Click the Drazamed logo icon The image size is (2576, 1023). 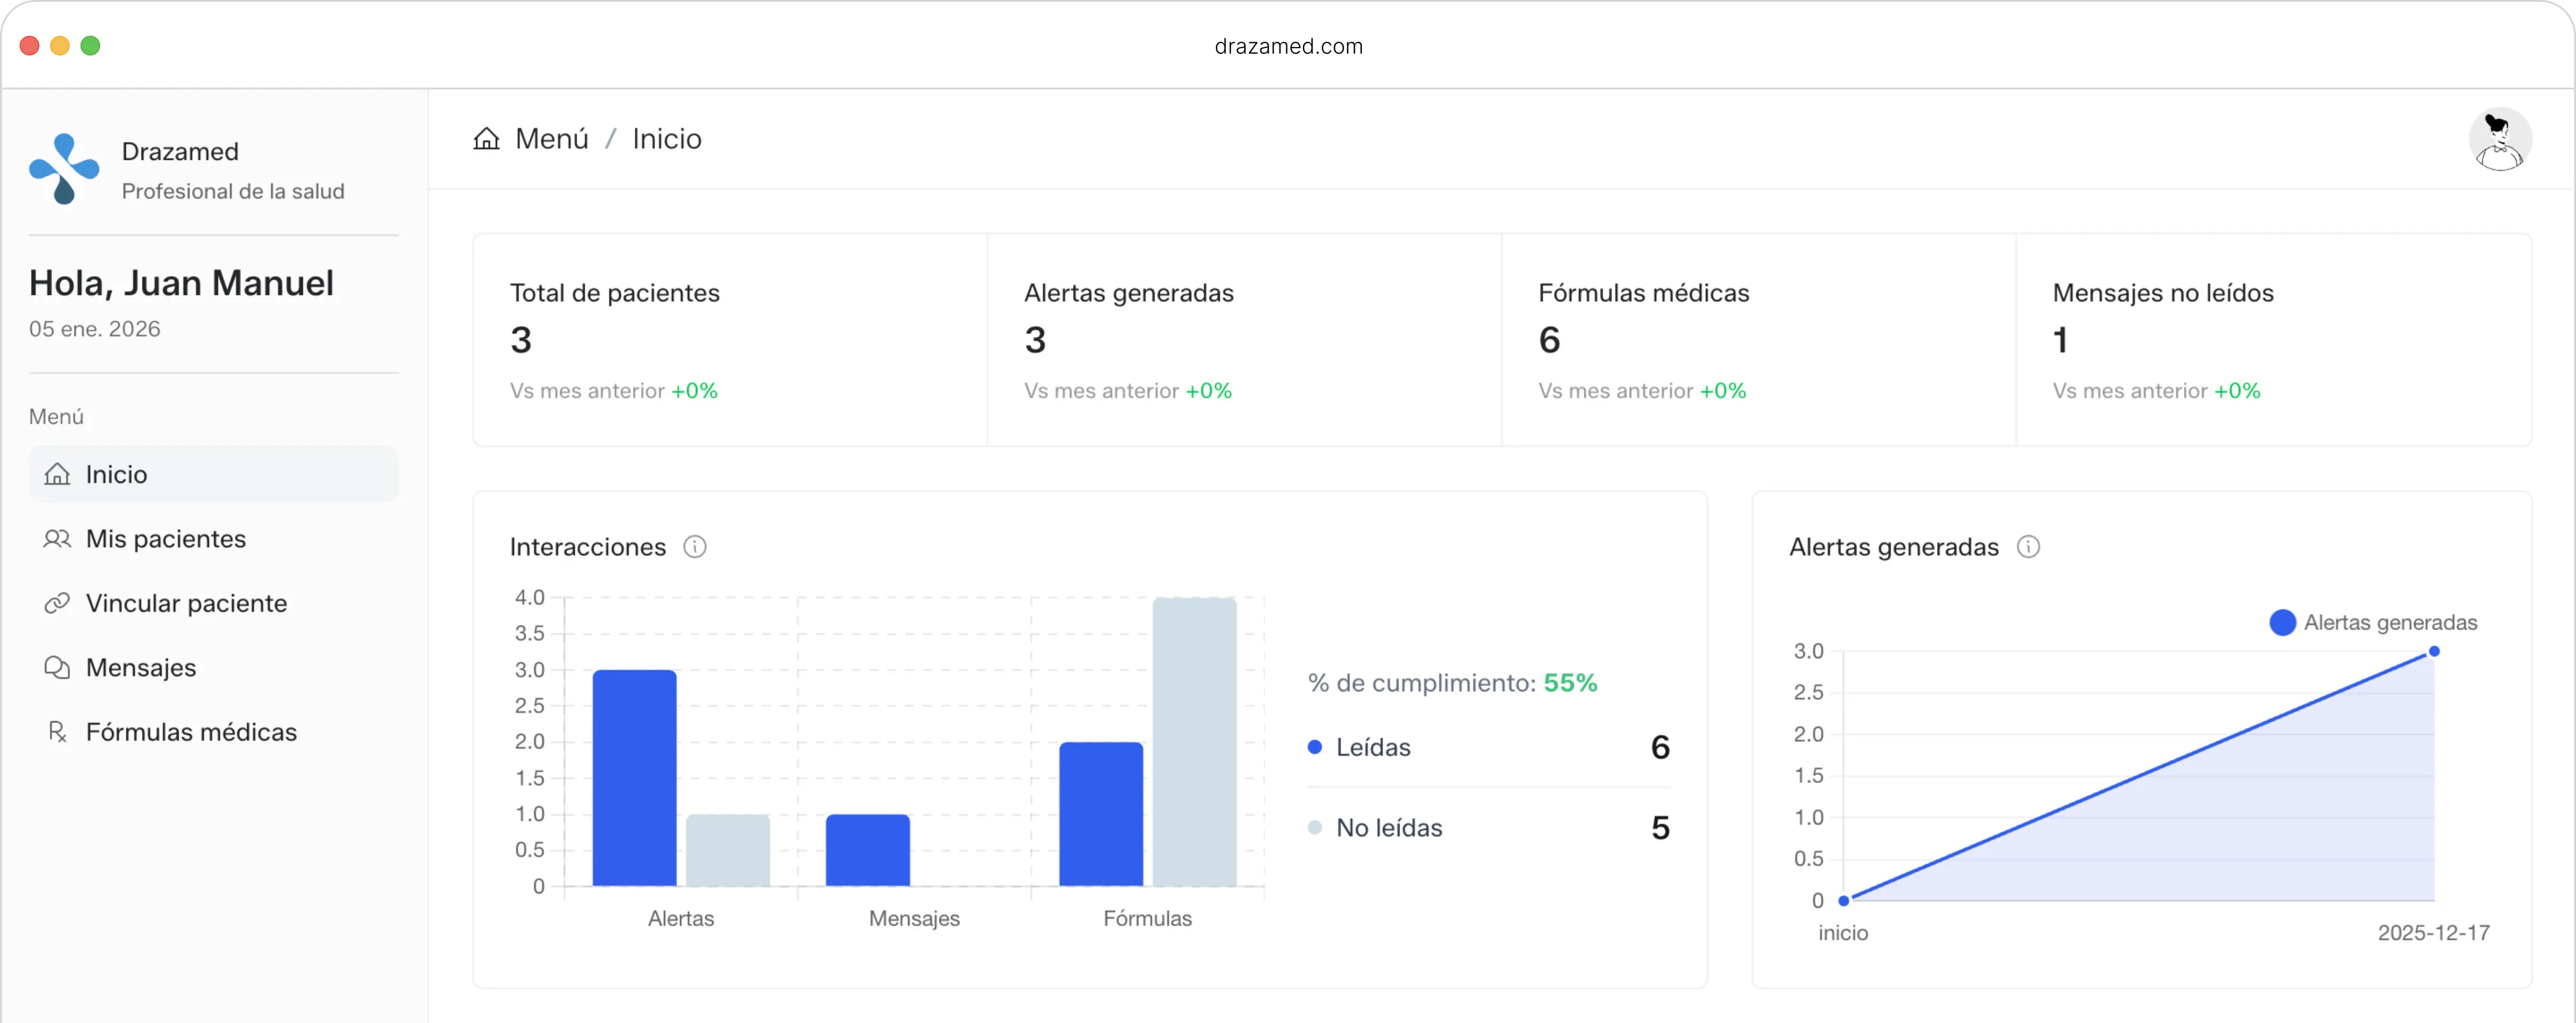pyautogui.click(x=64, y=168)
